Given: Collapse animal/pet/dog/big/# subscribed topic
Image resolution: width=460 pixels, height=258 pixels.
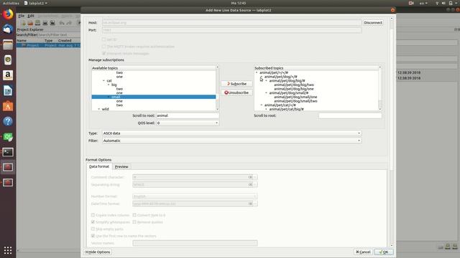Looking at the screenshot, I should [x=267, y=81].
